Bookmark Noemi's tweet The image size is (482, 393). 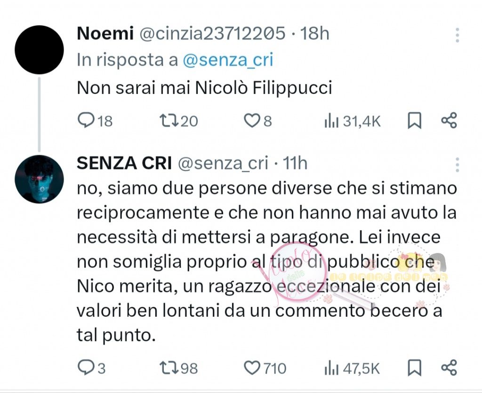pyautogui.click(x=414, y=121)
